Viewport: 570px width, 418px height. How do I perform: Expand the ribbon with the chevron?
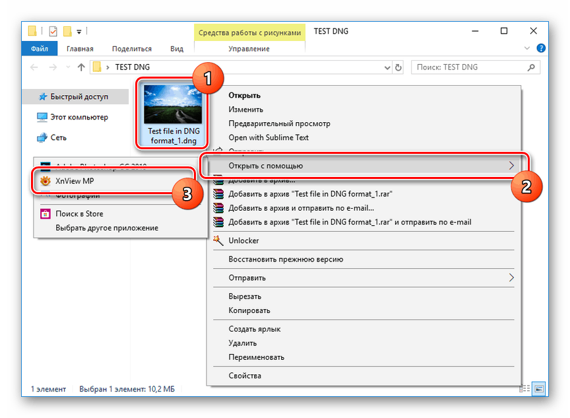[x=526, y=48]
